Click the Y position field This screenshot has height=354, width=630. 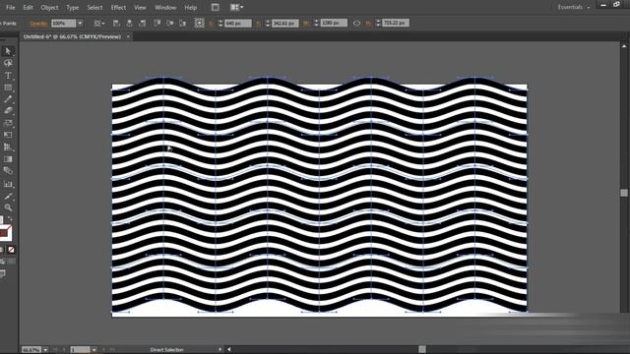pos(285,24)
